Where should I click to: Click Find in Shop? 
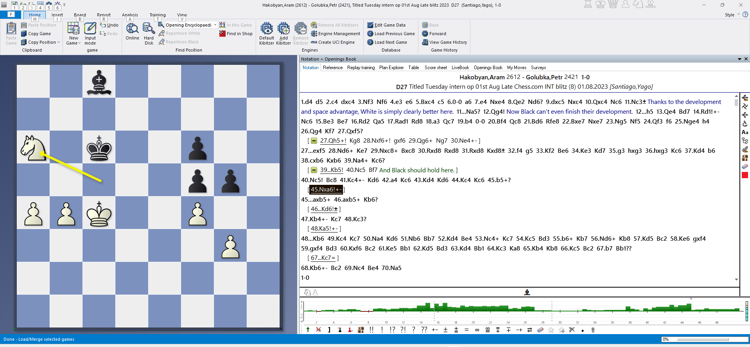pos(239,34)
